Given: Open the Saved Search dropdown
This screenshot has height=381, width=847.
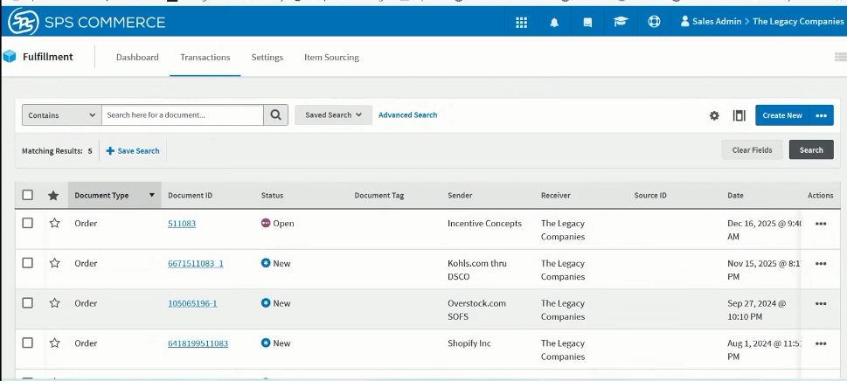Looking at the screenshot, I should [x=333, y=115].
